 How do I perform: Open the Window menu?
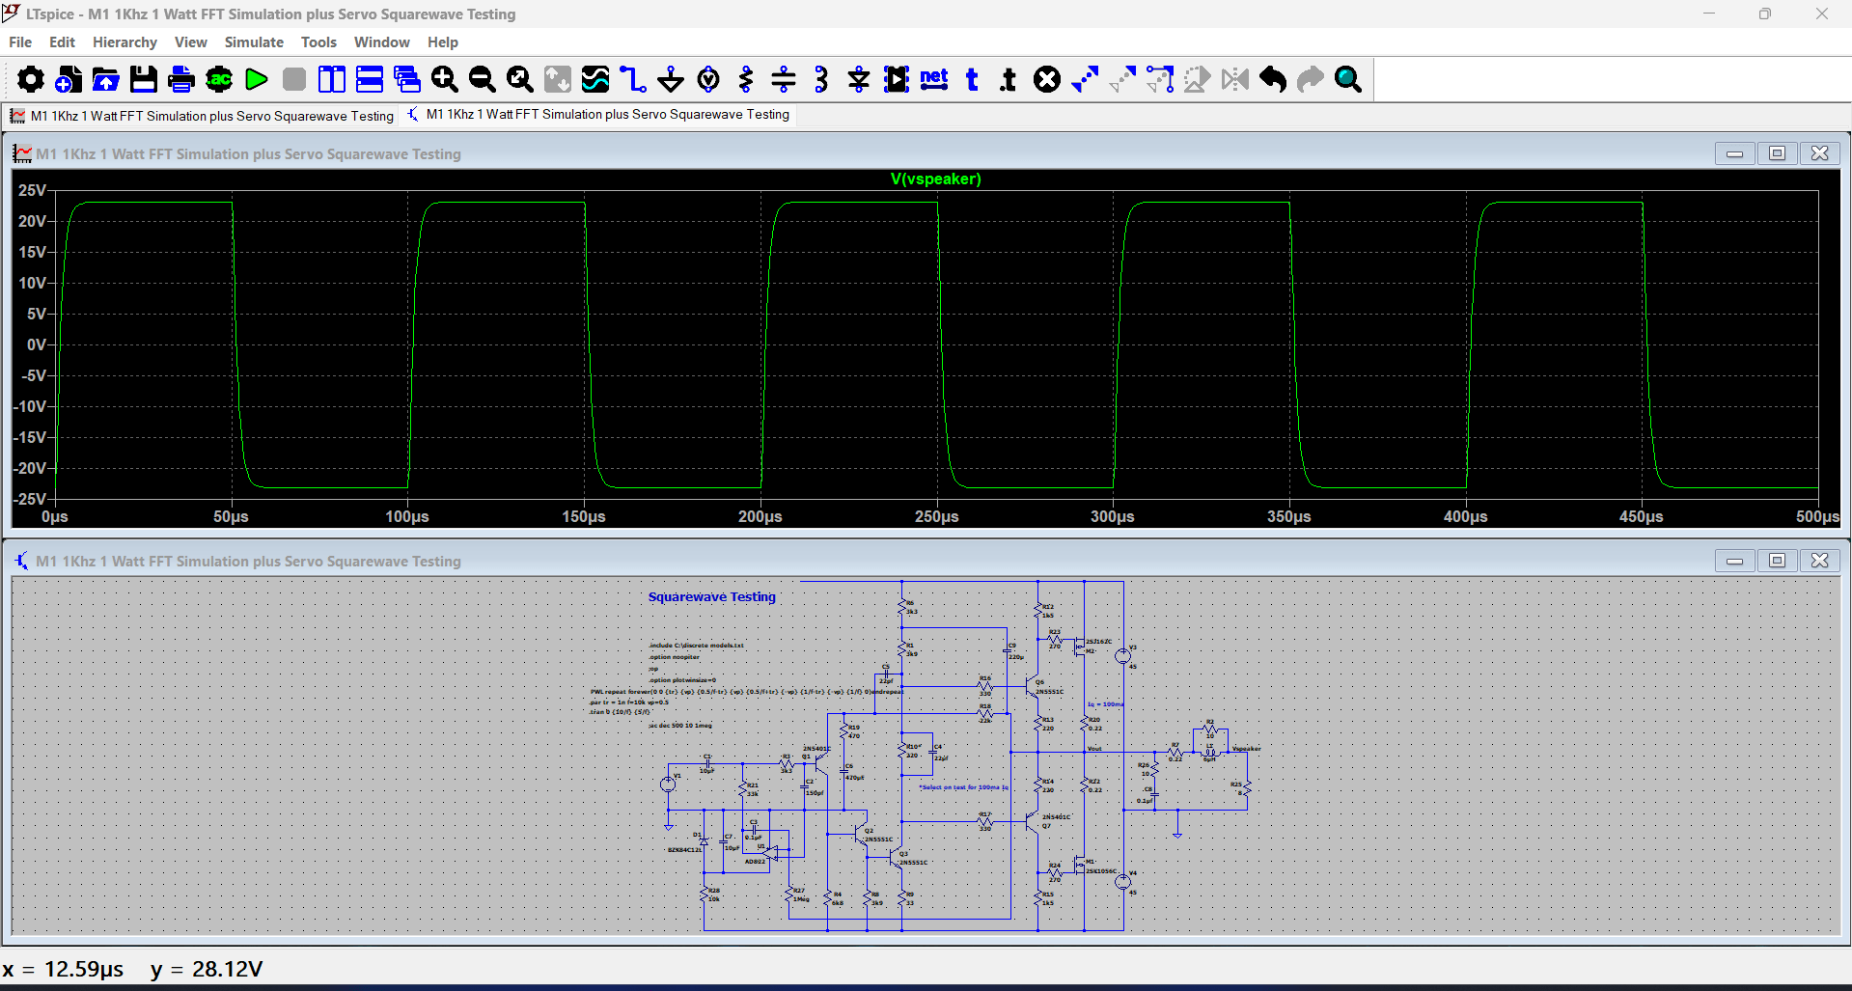tap(382, 42)
